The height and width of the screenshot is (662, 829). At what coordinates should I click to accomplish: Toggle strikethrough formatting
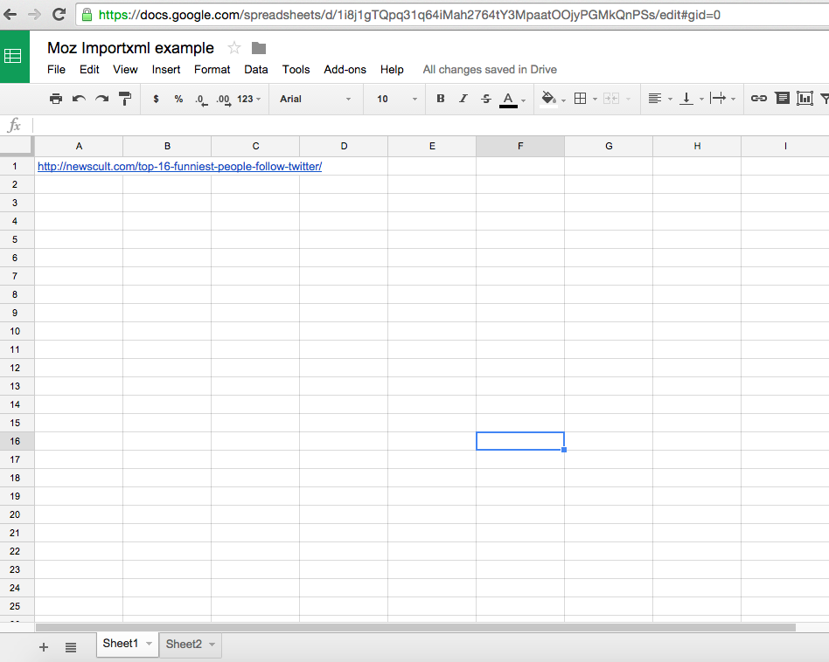coord(485,99)
